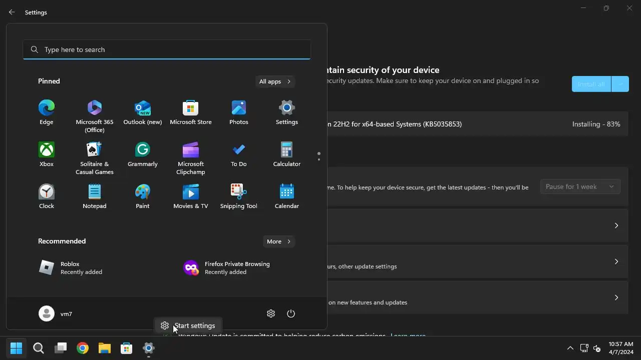This screenshot has width=641, height=360.
Task: Go to next page of pinned apps
Action: 319,160
